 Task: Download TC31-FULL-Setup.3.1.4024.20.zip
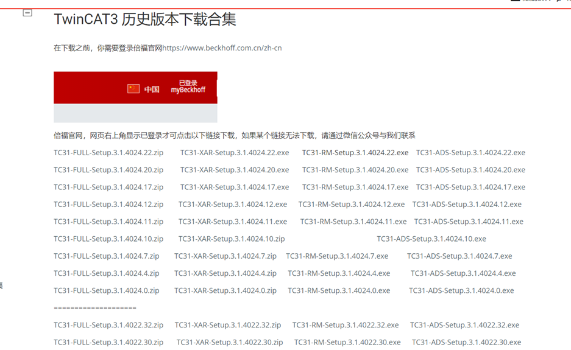click(x=108, y=170)
